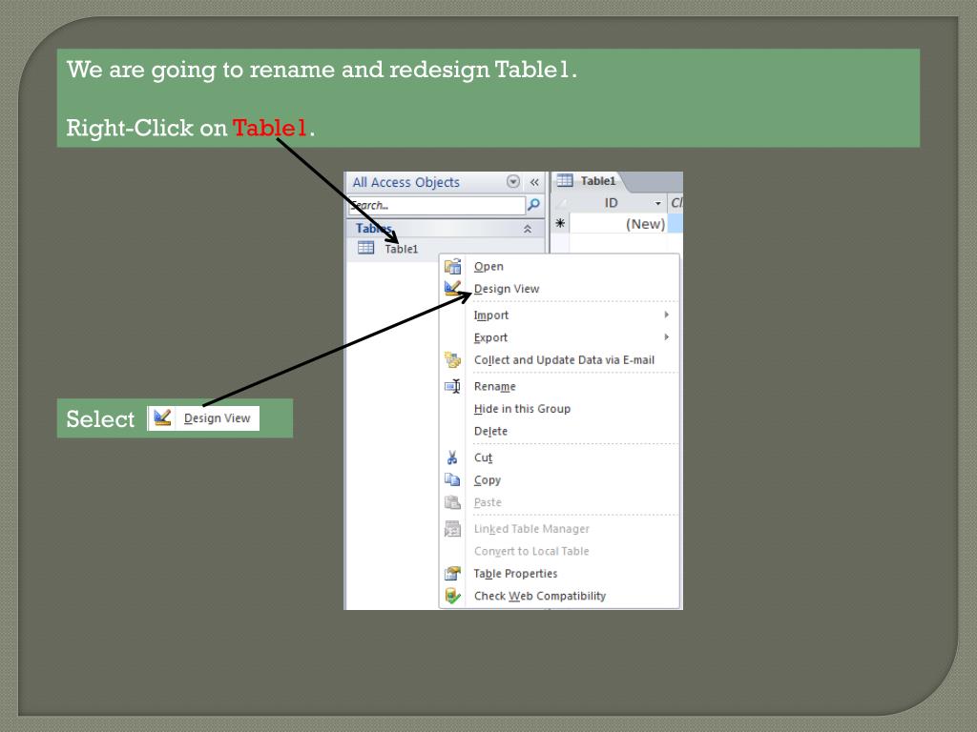Click the datasheet icon on Table1 tab
Viewport: 977px width, 732px height.
pos(565,180)
